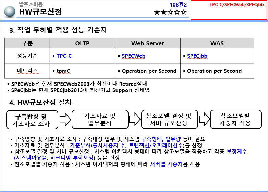This screenshot has width=268, height=192.
Task: Click the HW규모산정 slide title
Action: [40, 12]
